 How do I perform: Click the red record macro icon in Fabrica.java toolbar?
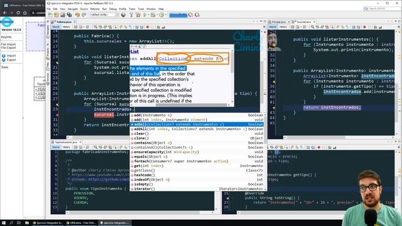click(148, 27)
